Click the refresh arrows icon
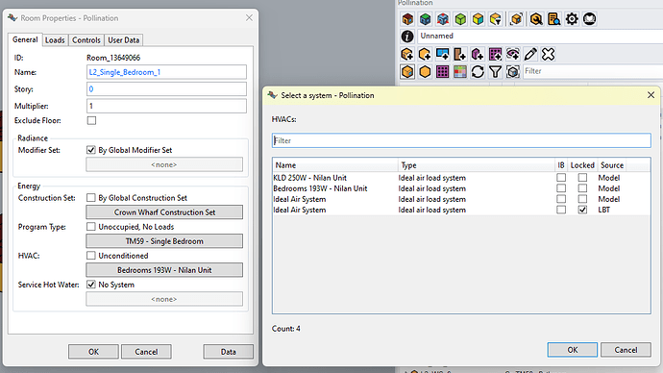The image size is (663, 373). 478,71
